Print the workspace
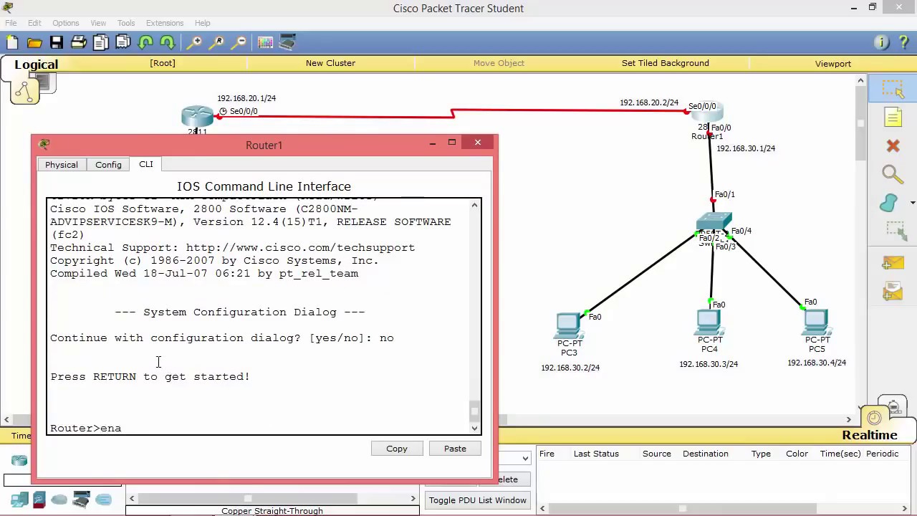 pos(78,43)
